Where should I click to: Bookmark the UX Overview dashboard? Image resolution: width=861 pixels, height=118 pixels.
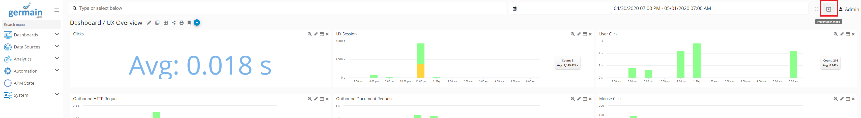(x=189, y=23)
